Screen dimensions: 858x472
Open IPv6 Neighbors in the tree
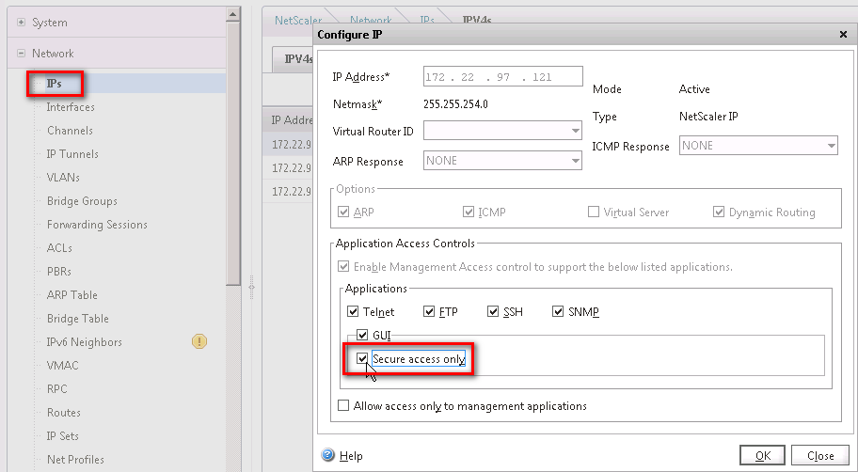click(85, 342)
